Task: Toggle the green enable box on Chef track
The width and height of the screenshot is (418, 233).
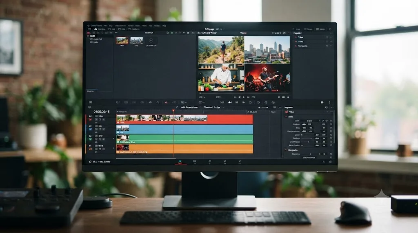Action: (x=90, y=139)
